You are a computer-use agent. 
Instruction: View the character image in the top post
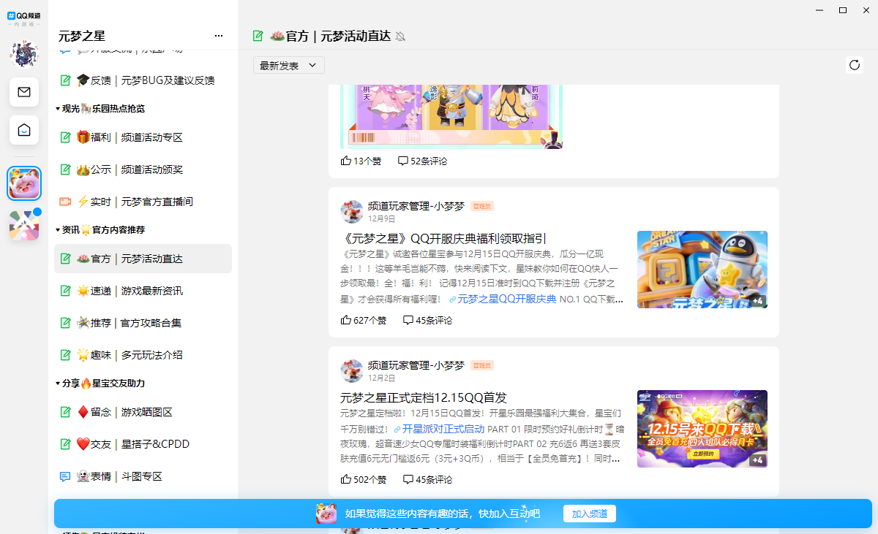tap(451, 117)
